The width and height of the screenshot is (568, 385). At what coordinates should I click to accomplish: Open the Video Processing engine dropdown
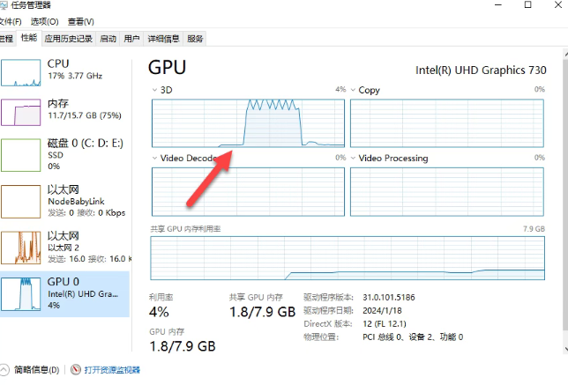pos(353,158)
